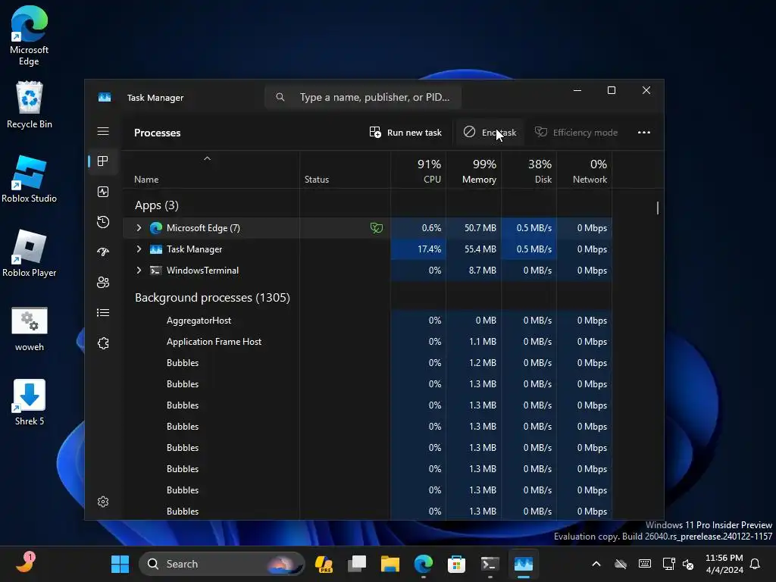Open the Services page in sidebar

[103, 343]
